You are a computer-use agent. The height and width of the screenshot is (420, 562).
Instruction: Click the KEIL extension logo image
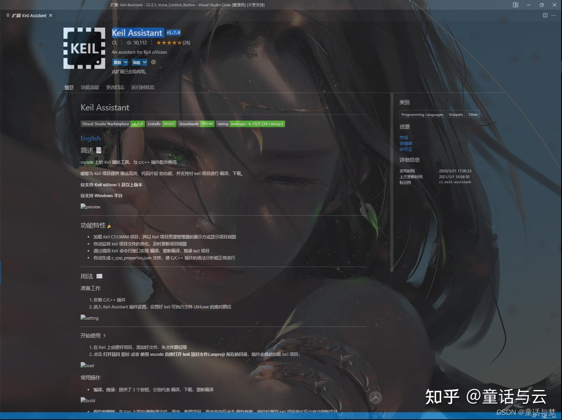pos(84,48)
